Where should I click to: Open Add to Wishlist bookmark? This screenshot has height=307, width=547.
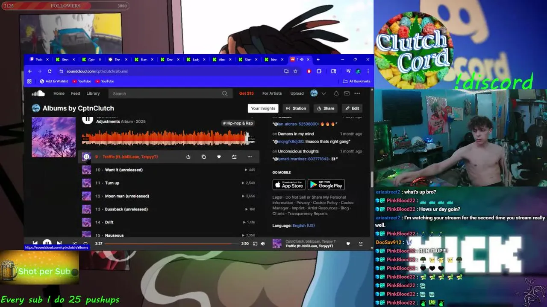[x=54, y=81]
